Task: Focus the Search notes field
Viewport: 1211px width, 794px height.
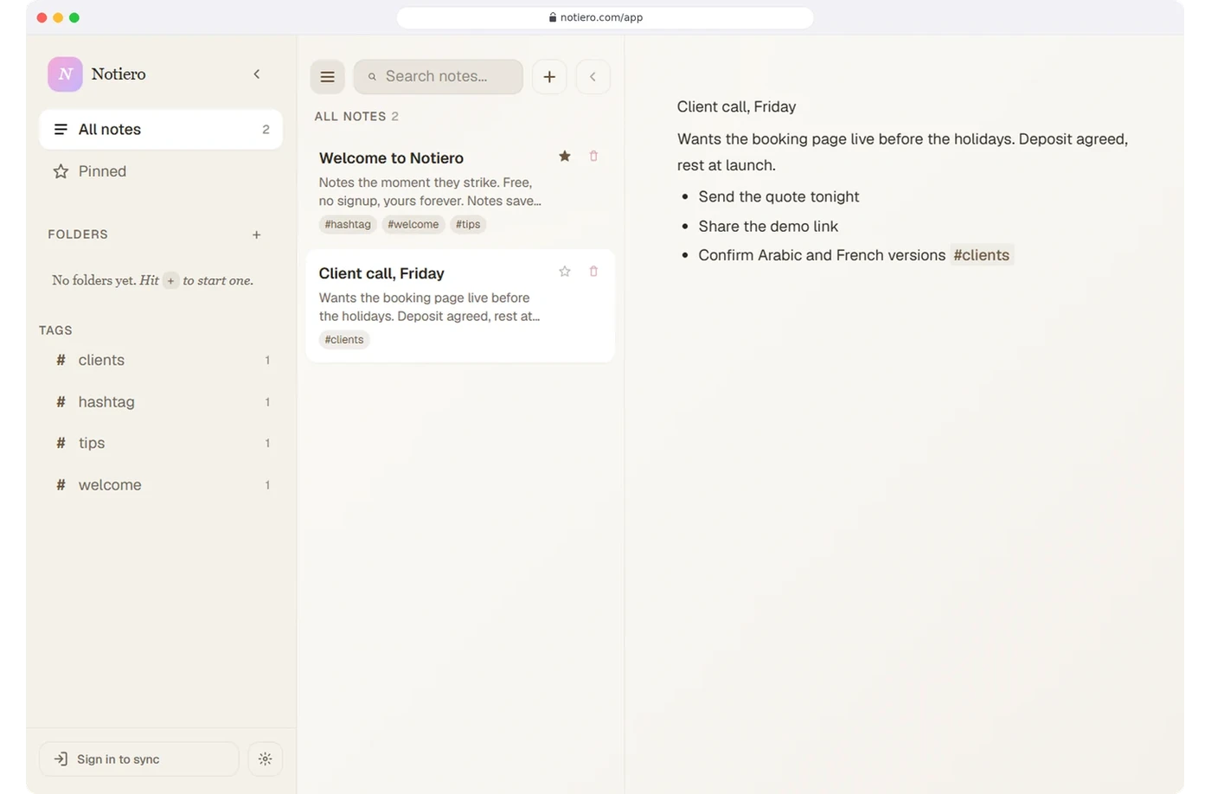Action: [x=438, y=77]
